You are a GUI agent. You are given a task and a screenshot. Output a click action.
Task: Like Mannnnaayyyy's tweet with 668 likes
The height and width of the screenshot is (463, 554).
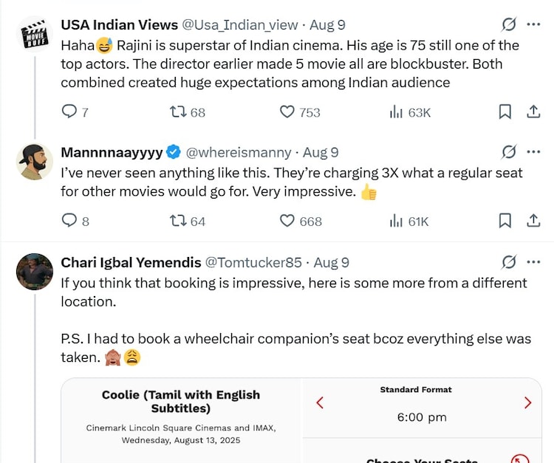tap(287, 221)
